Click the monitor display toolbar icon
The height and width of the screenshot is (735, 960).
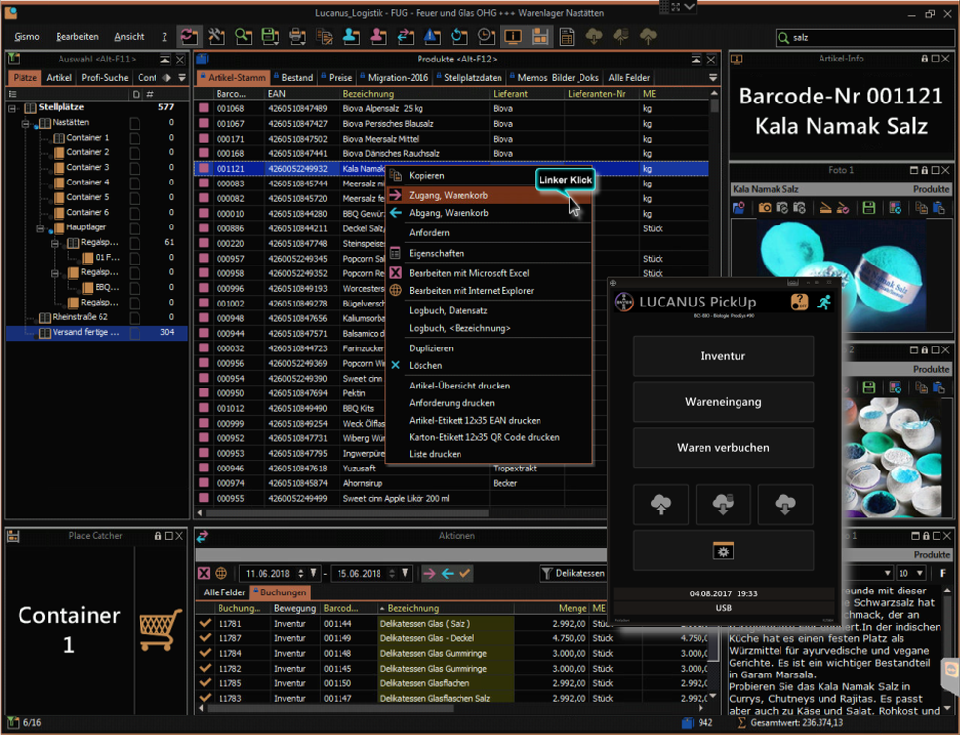[x=512, y=37]
